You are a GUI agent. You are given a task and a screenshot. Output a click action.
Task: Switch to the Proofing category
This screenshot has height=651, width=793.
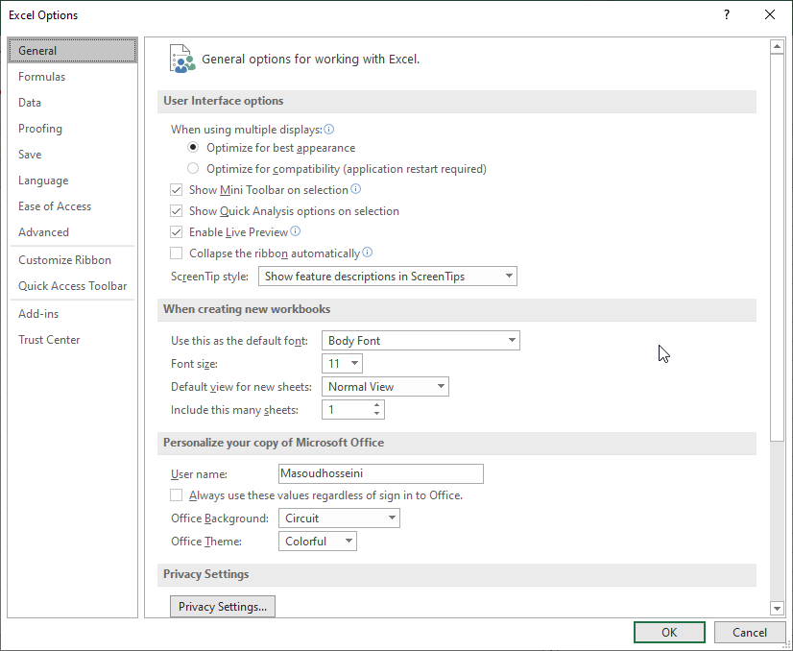72,129
